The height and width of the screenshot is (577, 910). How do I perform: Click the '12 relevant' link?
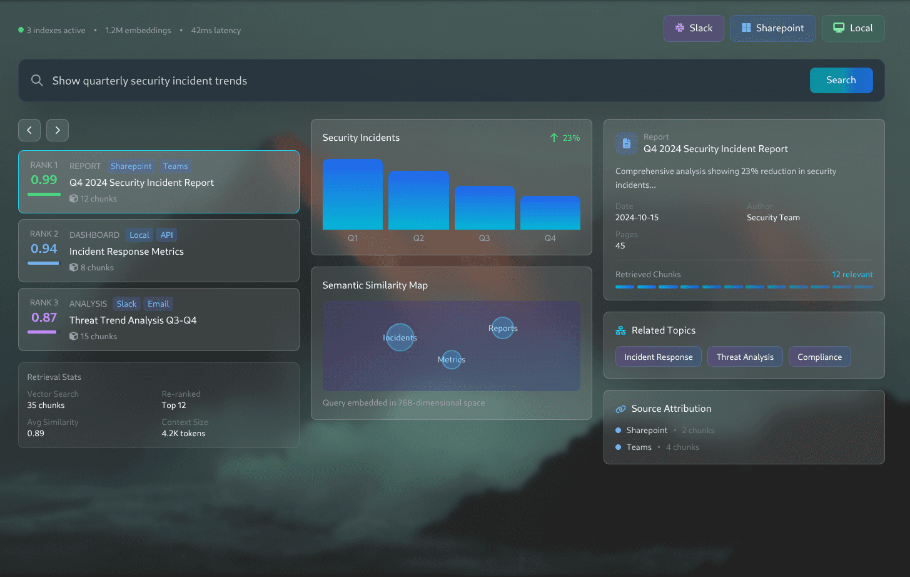[x=852, y=274]
